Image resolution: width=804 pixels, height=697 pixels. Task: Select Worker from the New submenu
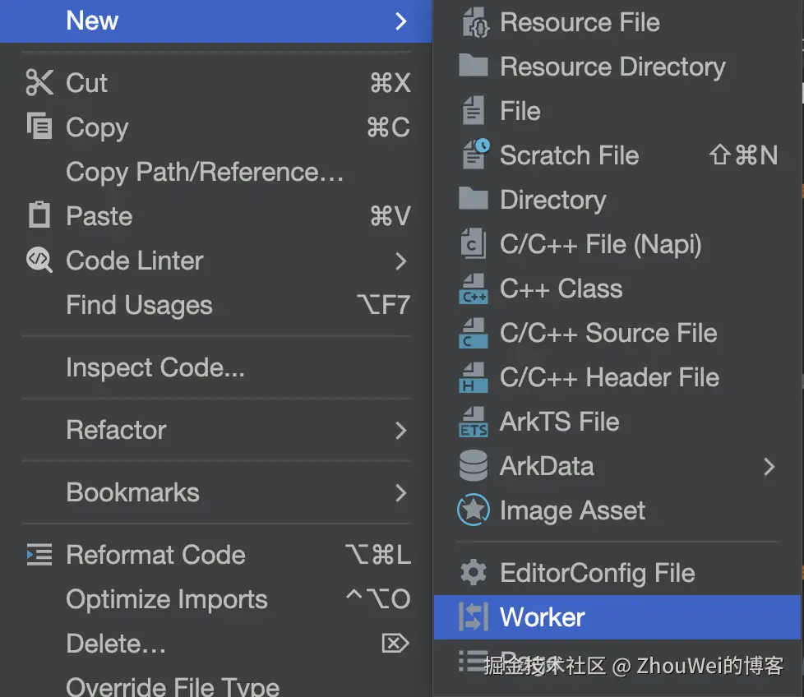point(543,617)
